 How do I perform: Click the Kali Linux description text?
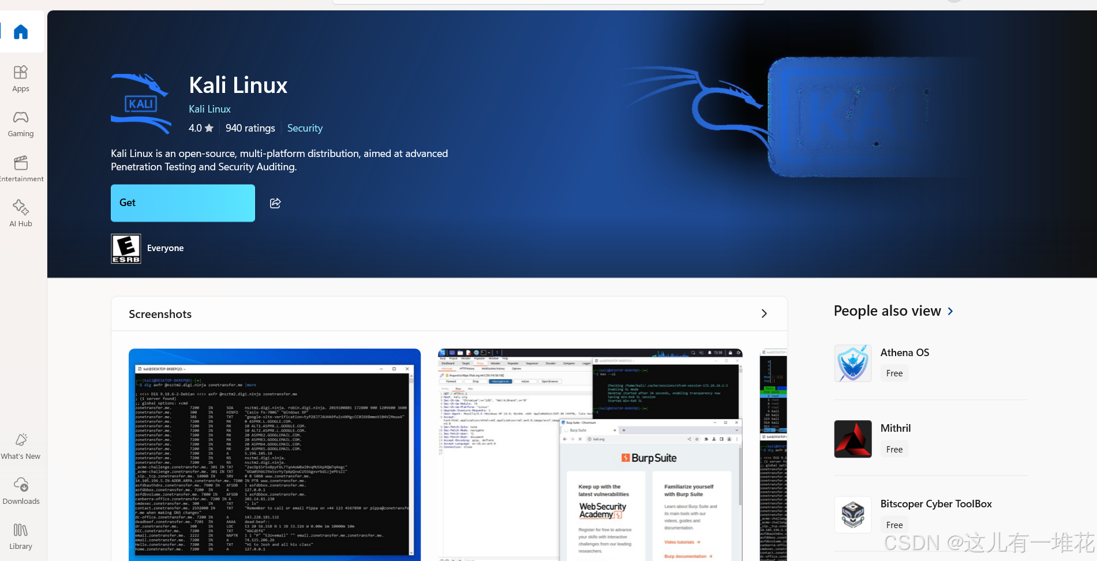[x=279, y=160]
